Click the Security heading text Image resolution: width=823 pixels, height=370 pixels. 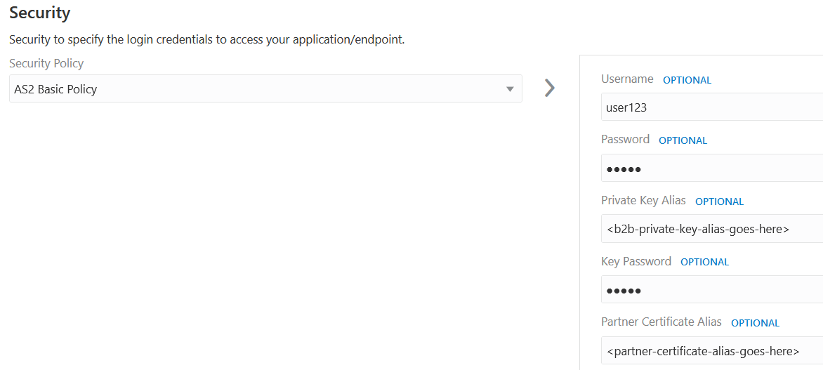coord(40,13)
